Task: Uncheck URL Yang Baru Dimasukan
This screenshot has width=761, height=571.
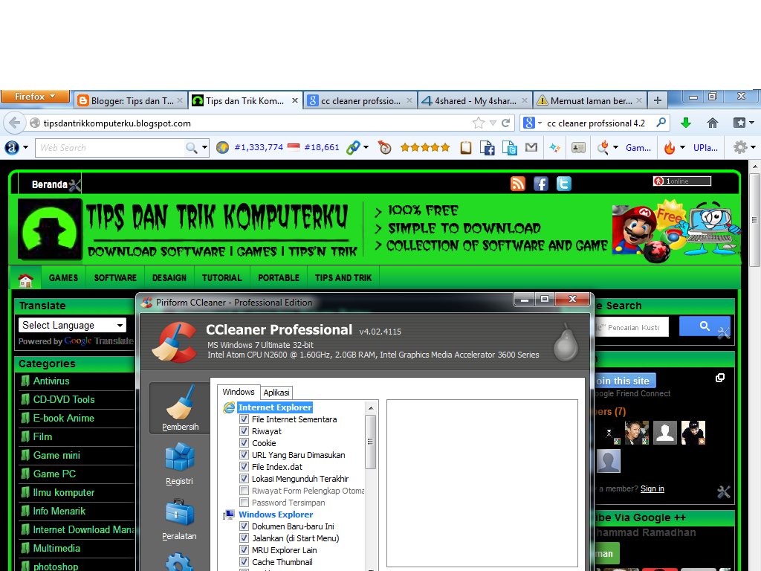Action: click(244, 455)
